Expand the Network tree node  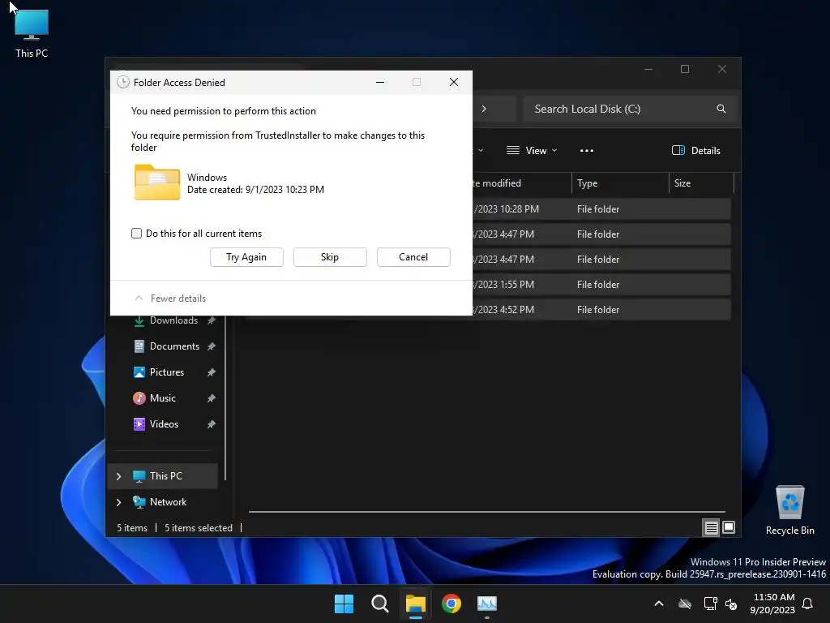(x=118, y=501)
